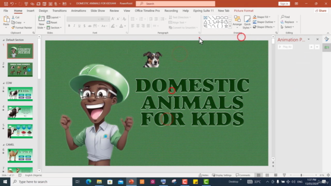Open the Shape Fill dropdown
Image resolution: width=331 pixels, height=186 pixels.
(x=262, y=17)
